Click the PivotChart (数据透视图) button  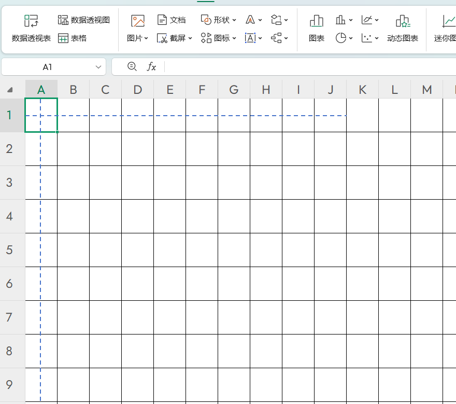click(84, 20)
